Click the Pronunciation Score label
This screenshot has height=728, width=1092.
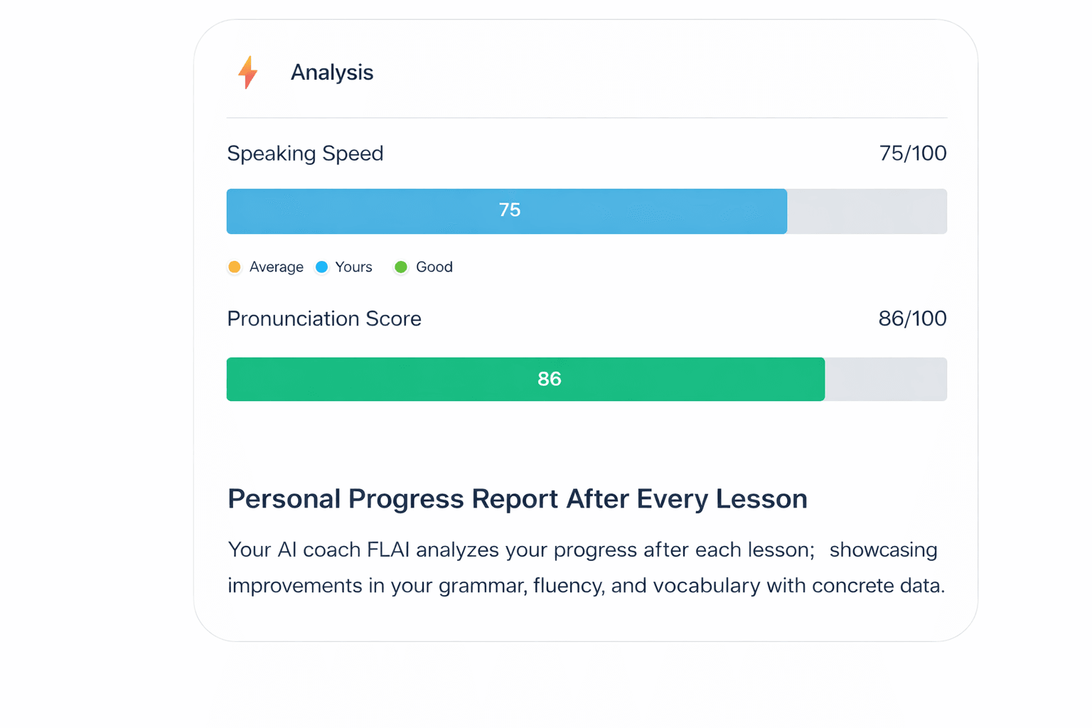324,318
